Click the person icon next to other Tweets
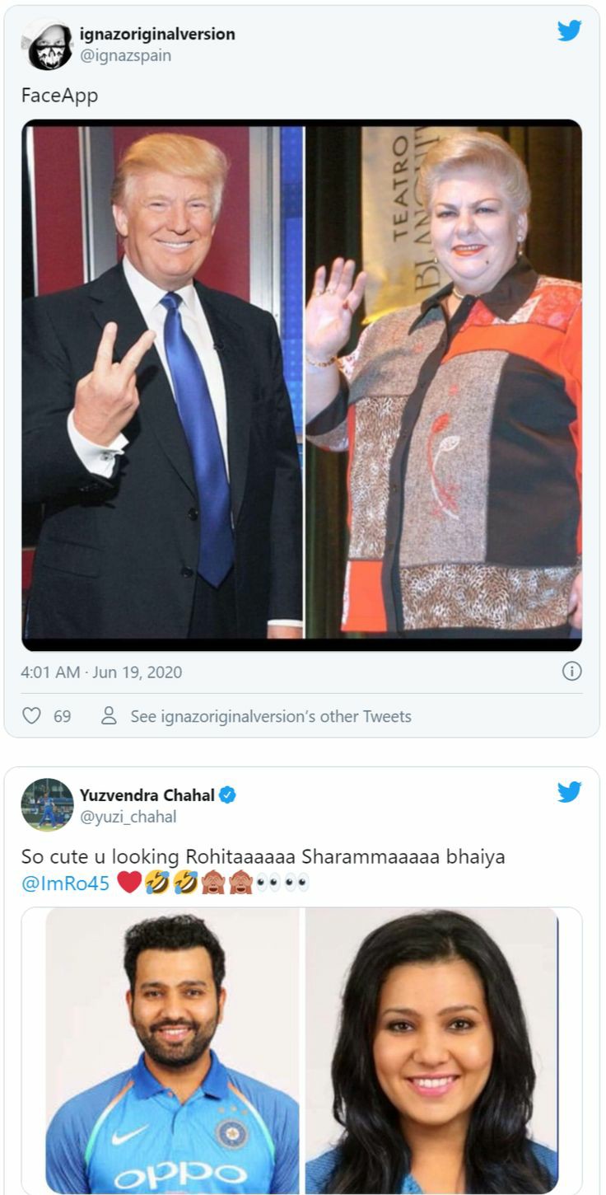This screenshot has height=1195, width=606. pos(109,716)
